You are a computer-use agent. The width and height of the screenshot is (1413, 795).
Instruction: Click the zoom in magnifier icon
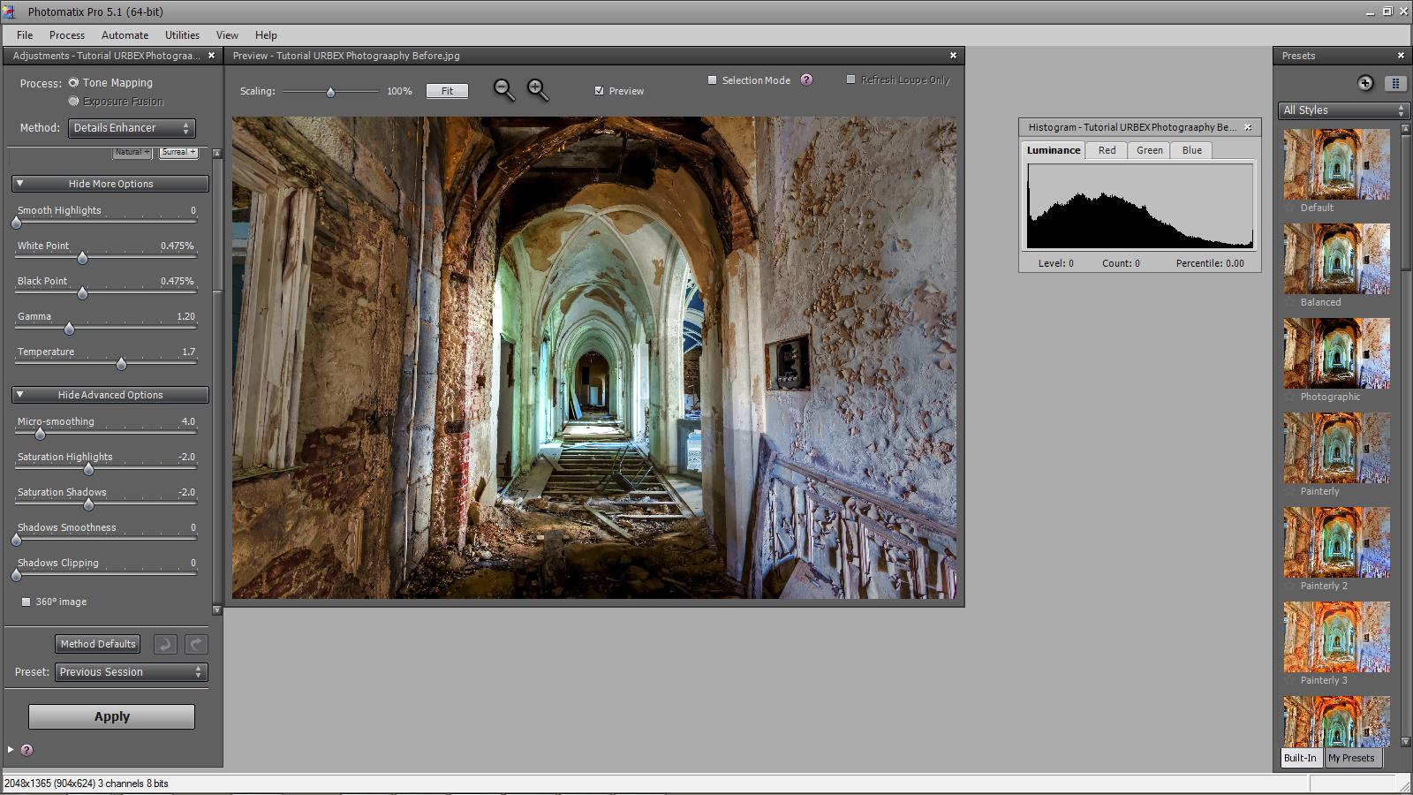[537, 89]
